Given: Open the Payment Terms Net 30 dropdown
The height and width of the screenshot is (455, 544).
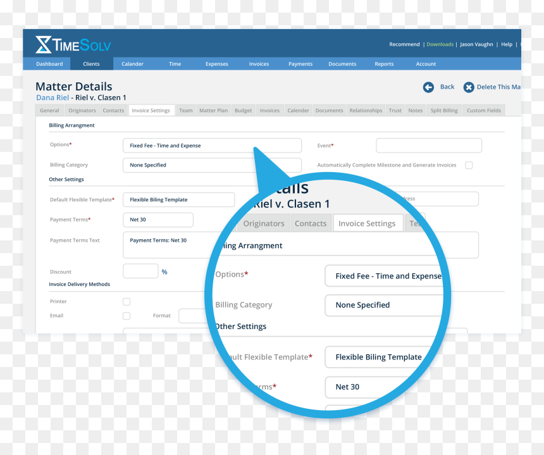Looking at the screenshot, I should coord(158,220).
